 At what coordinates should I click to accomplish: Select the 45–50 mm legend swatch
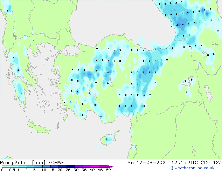click(x=103, y=166)
